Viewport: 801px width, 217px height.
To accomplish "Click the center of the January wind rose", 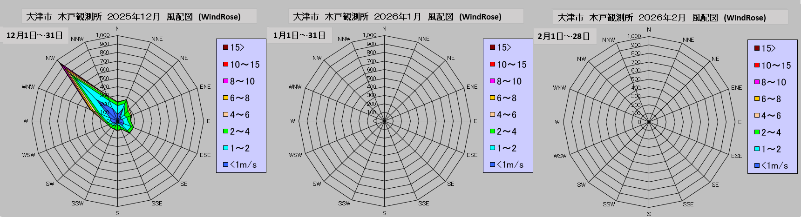I will pyautogui.click(x=384, y=121).
